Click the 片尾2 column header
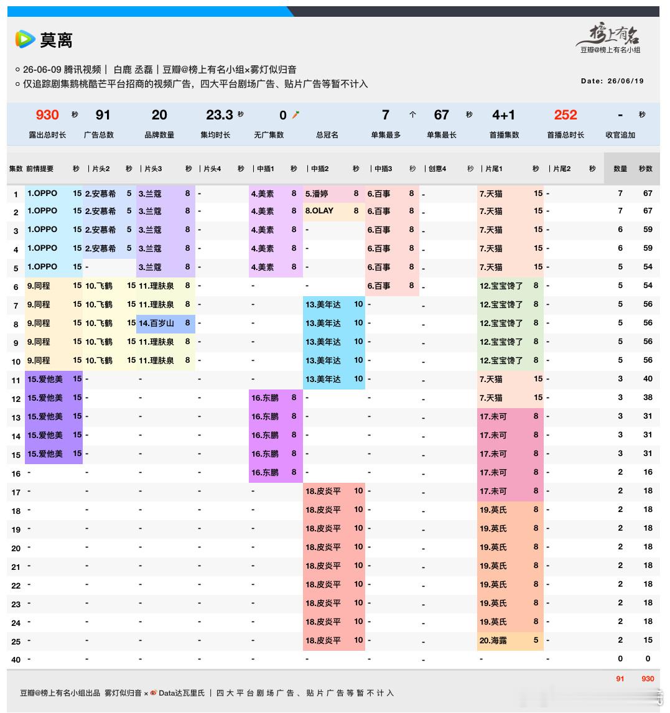670x713 pixels. pos(561,169)
